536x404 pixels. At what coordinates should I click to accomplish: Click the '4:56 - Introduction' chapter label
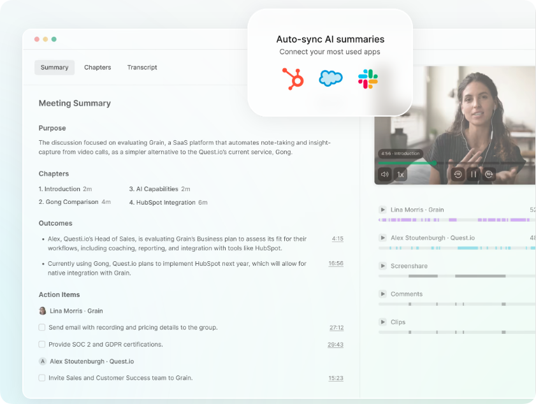click(x=400, y=154)
